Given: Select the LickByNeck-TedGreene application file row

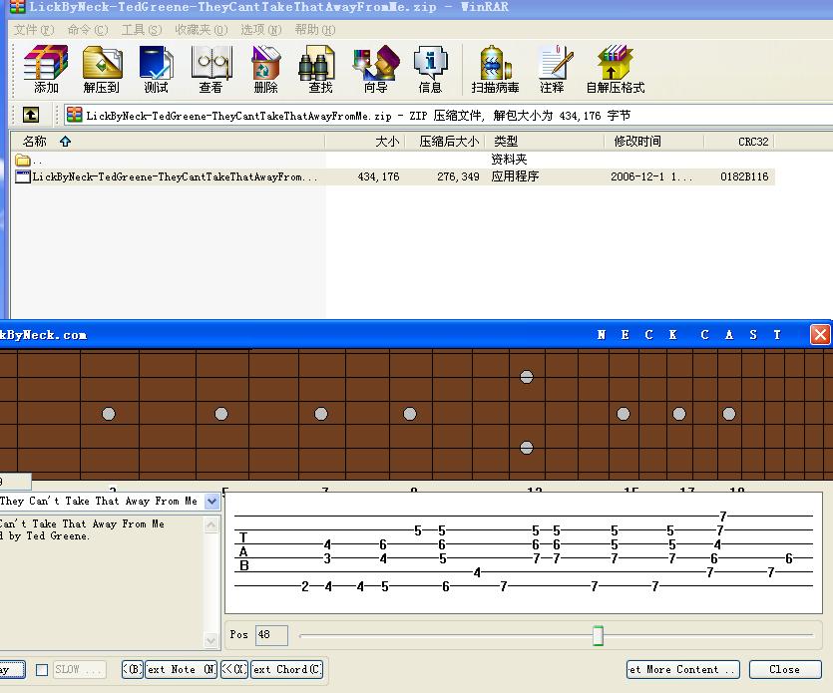Looking at the screenshot, I should coord(393,176).
